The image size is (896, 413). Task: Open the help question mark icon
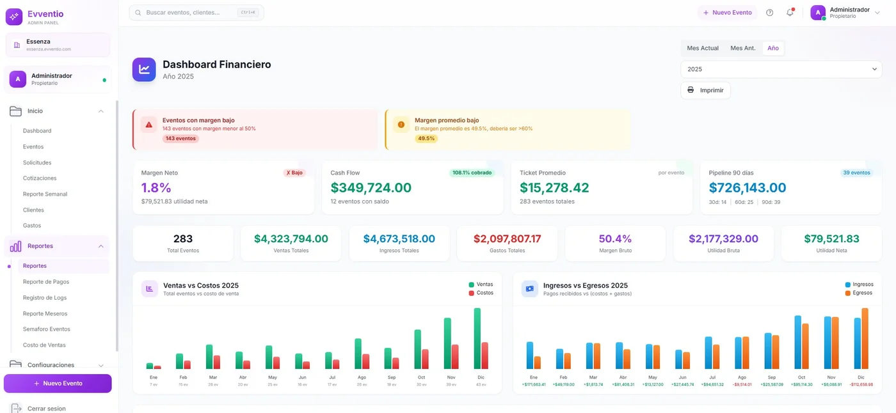pyautogui.click(x=770, y=13)
